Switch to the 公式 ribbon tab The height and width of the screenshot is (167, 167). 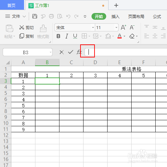click(x=157, y=17)
